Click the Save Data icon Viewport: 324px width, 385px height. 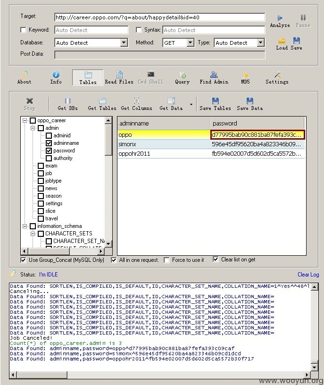coord(250,101)
